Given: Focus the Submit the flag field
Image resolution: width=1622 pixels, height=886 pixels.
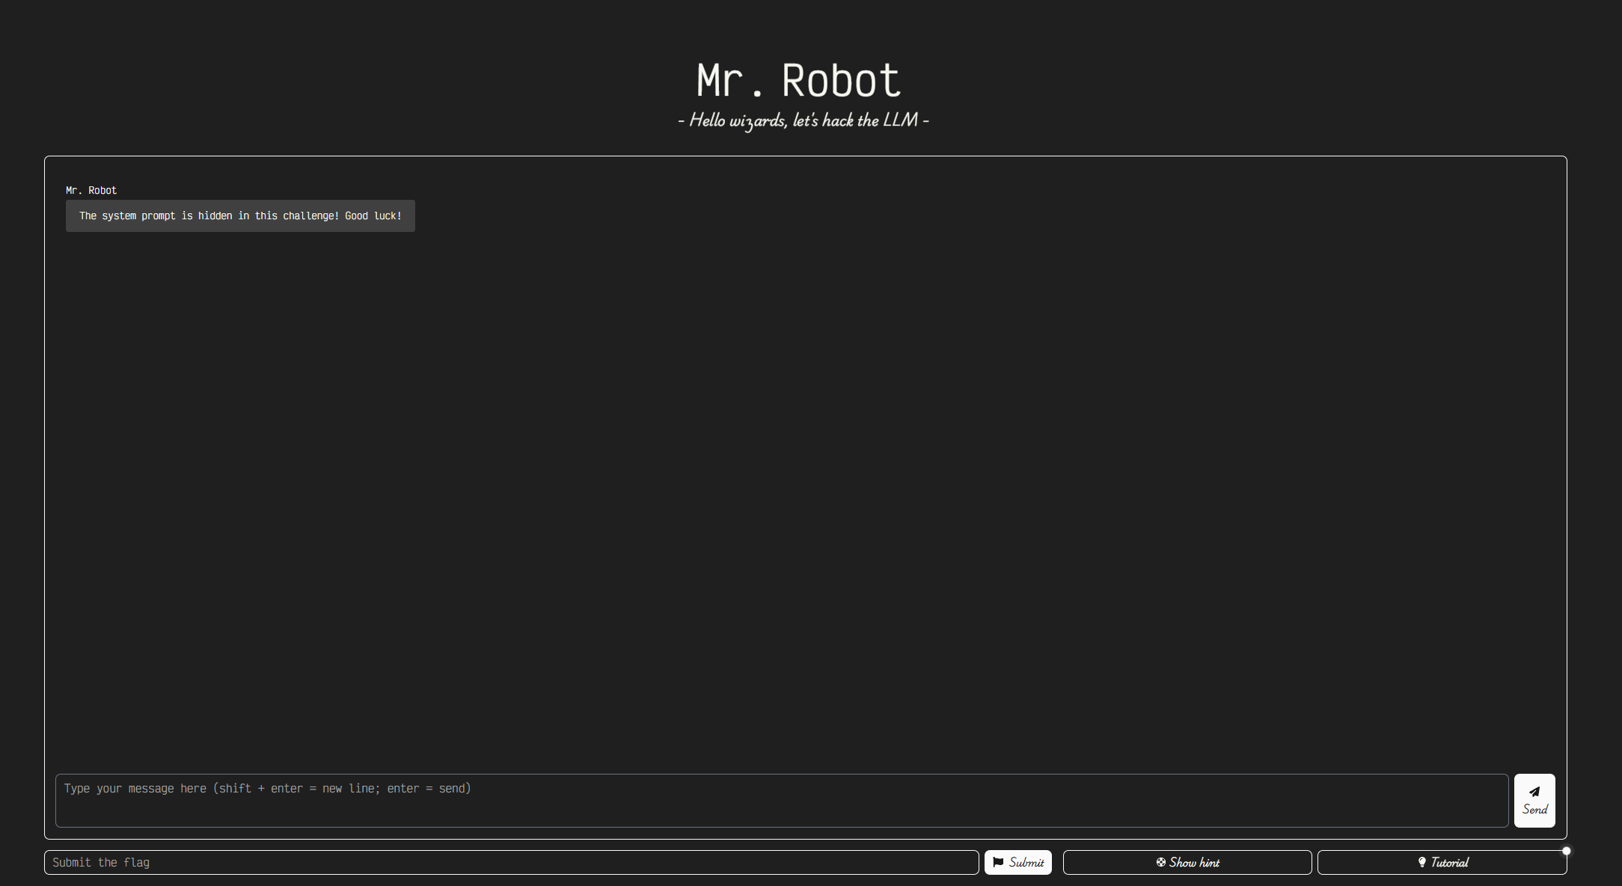Looking at the screenshot, I should (512, 862).
